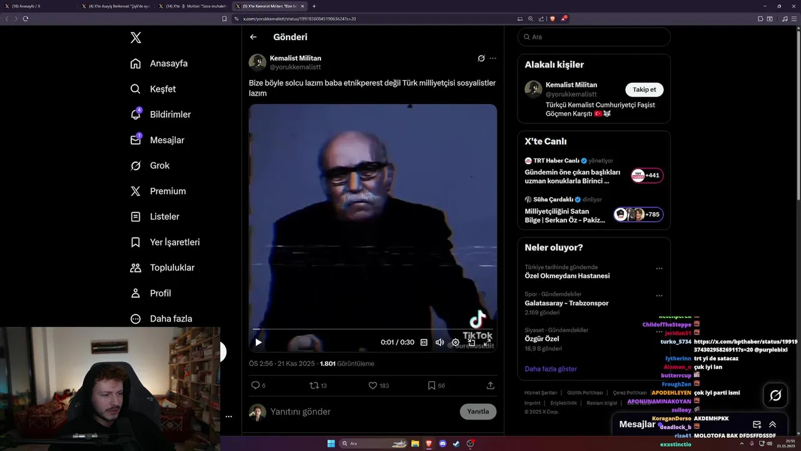Click the 1.801 Görüntüleme view count
The image size is (801, 451).
click(347, 363)
